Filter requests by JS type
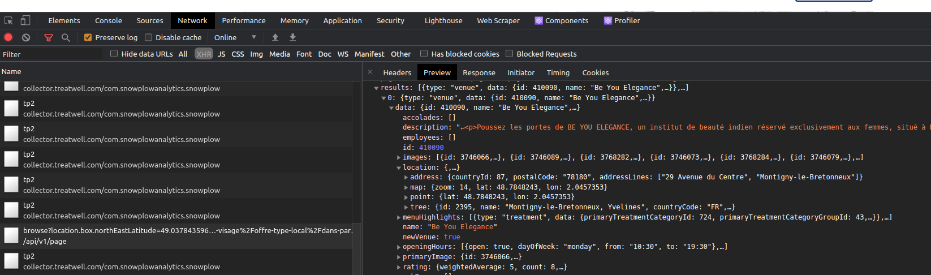Image resolution: width=931 pixels, height=275 pixels. (x=221, y=54)
